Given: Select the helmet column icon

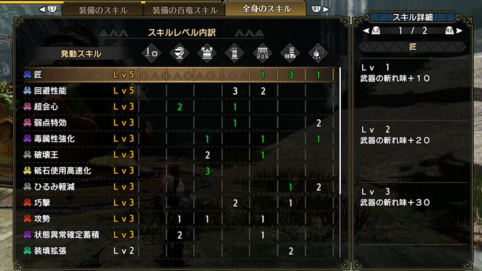Looking at the screenshot, I should tap(179, 53).
